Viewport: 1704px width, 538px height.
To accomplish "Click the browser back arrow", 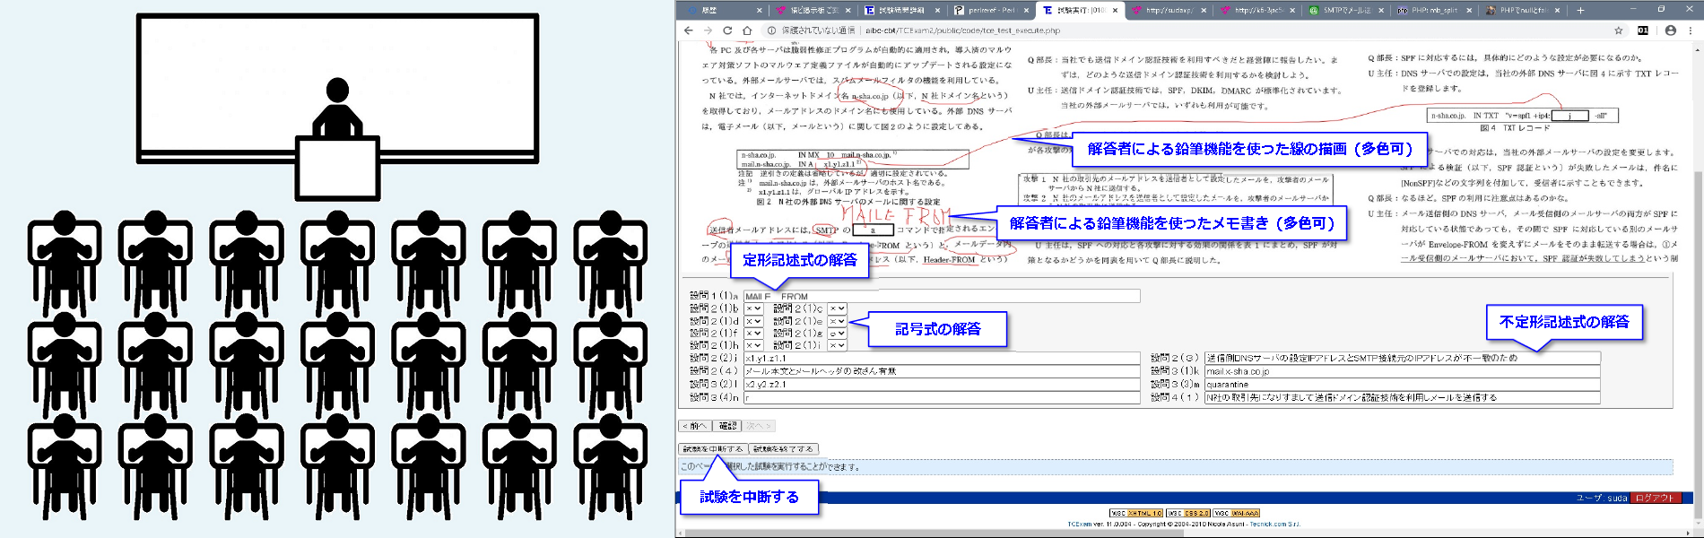I will click(688, 30).
